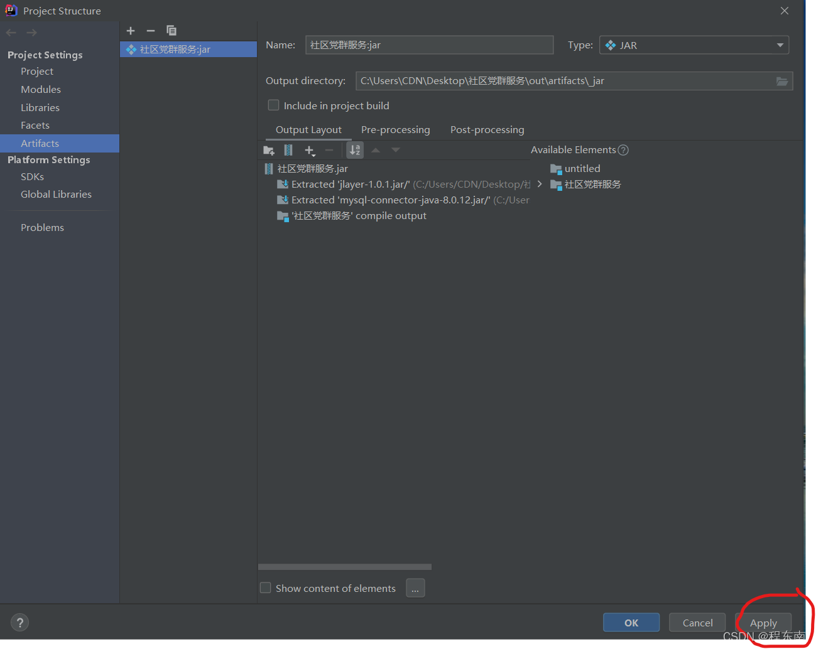The image size is (816, 649).
Task: Click the Copy artifact icon
Action: click(x=171, y=31)
